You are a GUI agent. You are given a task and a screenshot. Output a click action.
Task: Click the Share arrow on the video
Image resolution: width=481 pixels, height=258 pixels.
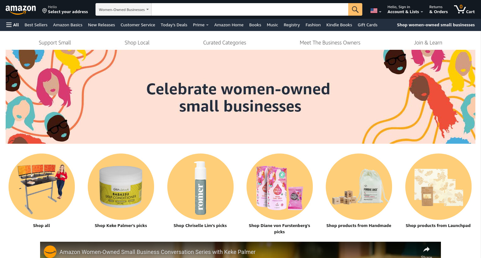point(427,250)
